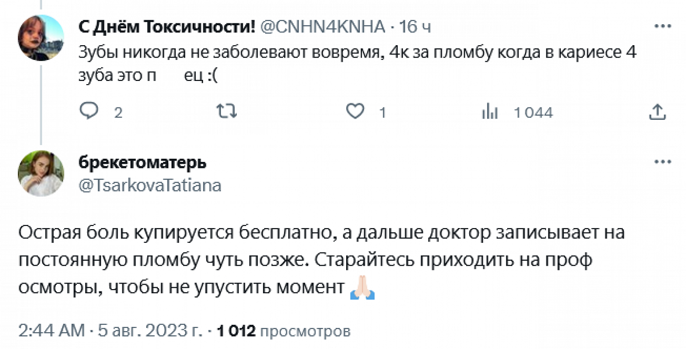Open the @TsarkovaTatiana handle link
The width and height of the screenshot is (686, 349).
click(150, 185)
